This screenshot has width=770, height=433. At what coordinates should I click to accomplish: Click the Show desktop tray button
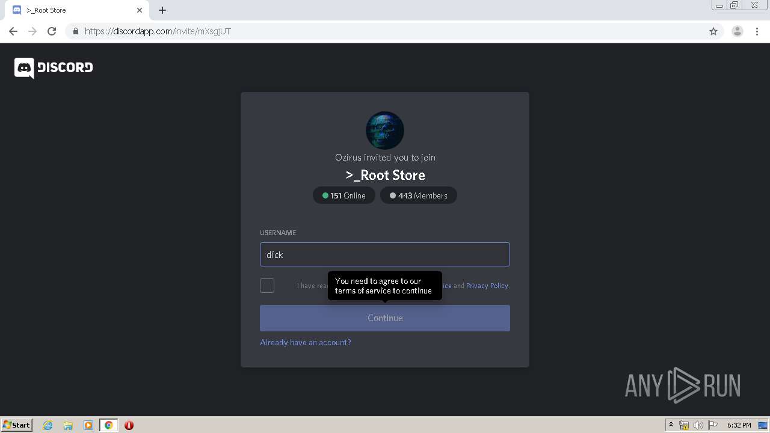764,425
